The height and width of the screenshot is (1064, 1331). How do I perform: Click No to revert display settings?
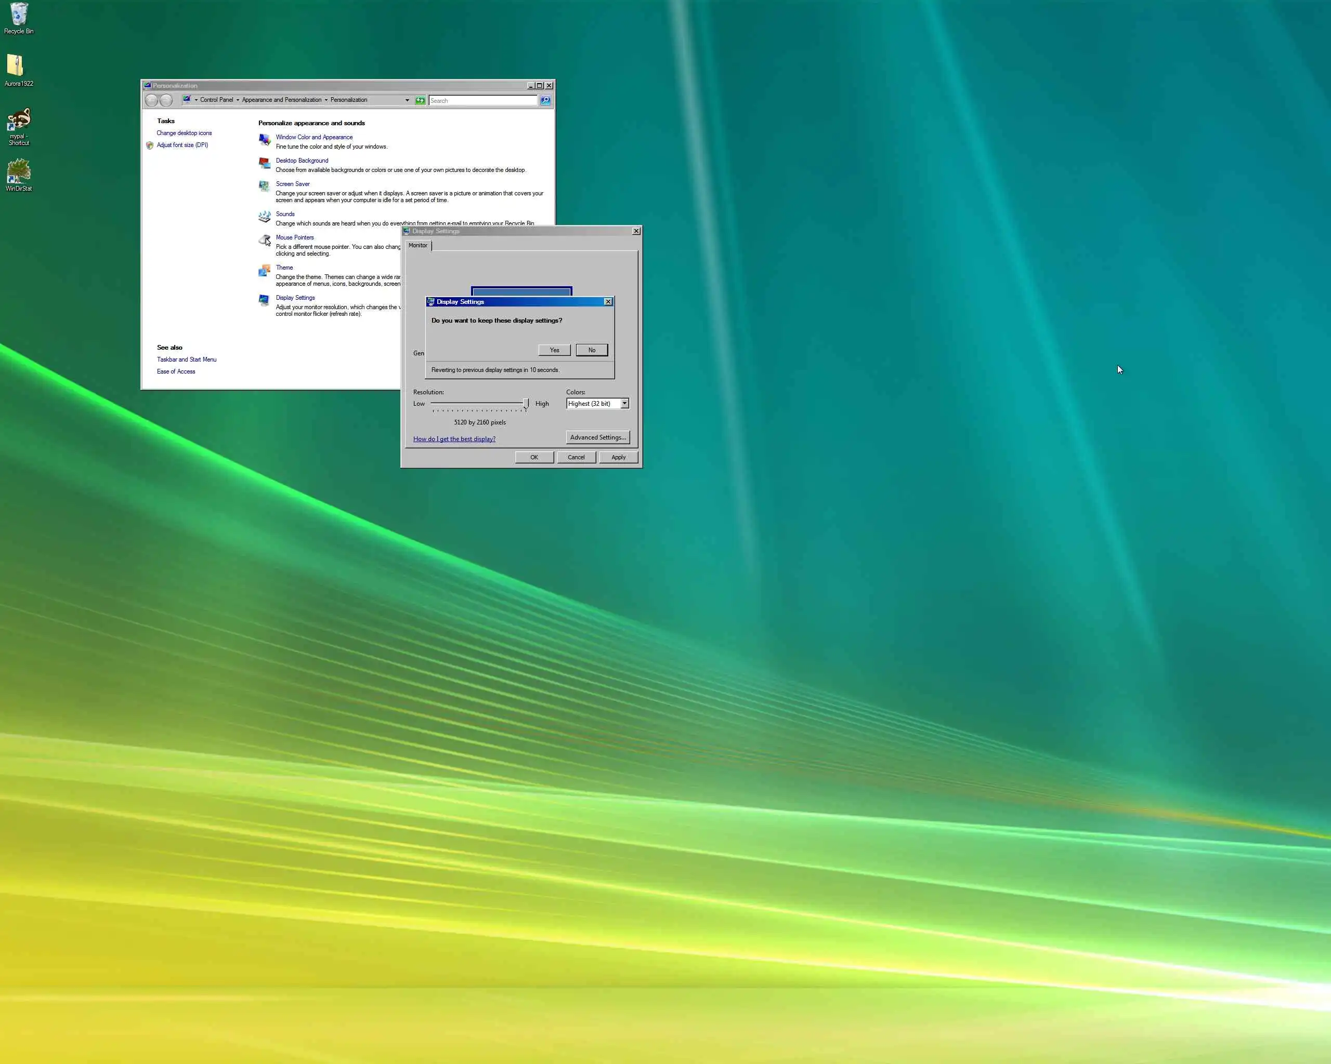(592, 350)
